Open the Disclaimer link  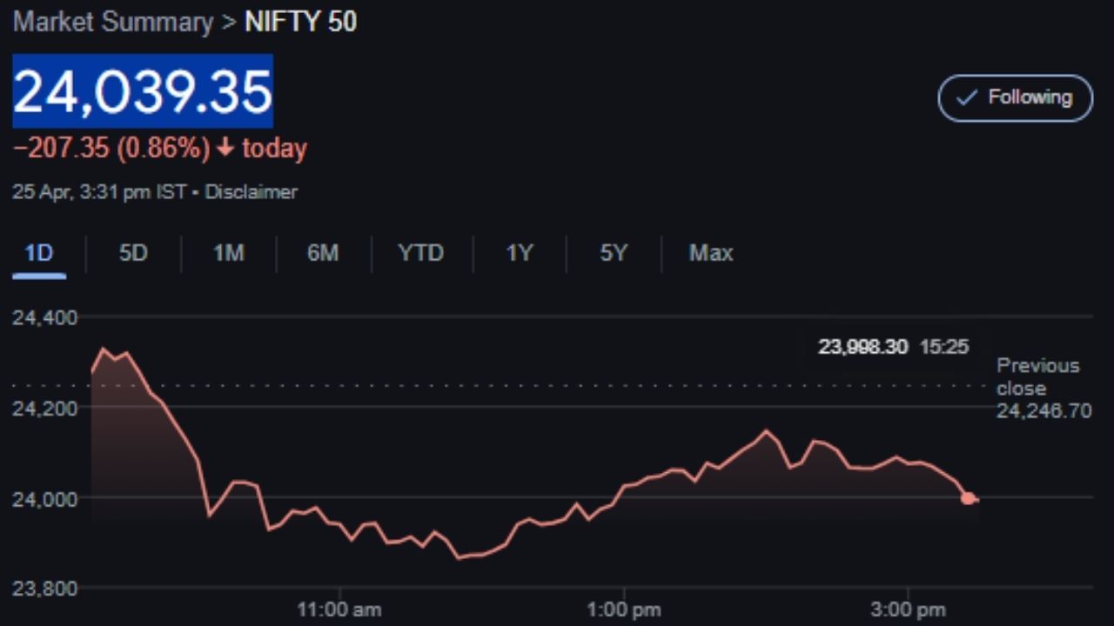coord(251,192)
